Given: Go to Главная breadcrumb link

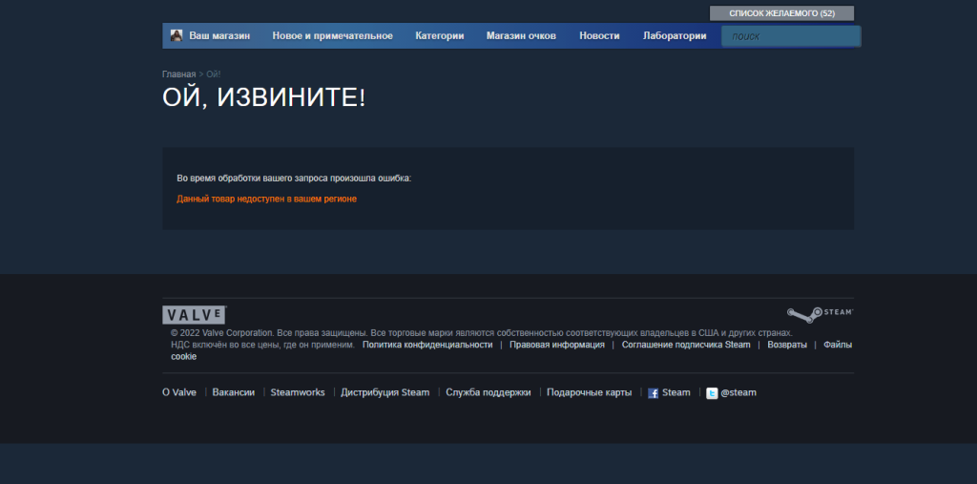Looking at the screenshot, I should pyautogui.click(x=178, y=74).
